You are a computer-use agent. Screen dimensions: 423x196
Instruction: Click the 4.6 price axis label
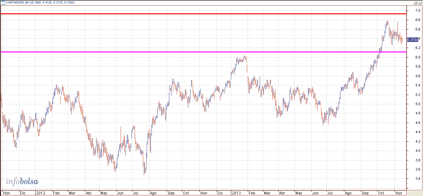pyautogui.click(x=418, y=123)
